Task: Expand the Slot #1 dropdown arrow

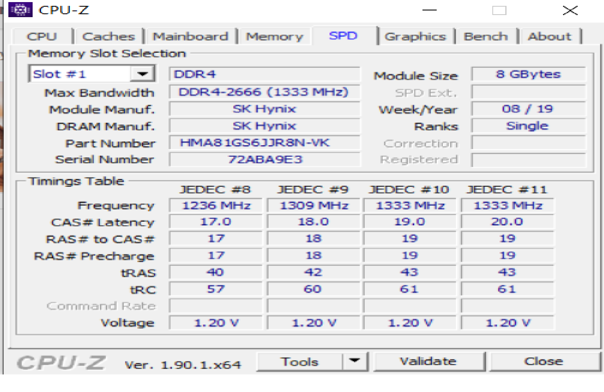Action: coord(143,74)
